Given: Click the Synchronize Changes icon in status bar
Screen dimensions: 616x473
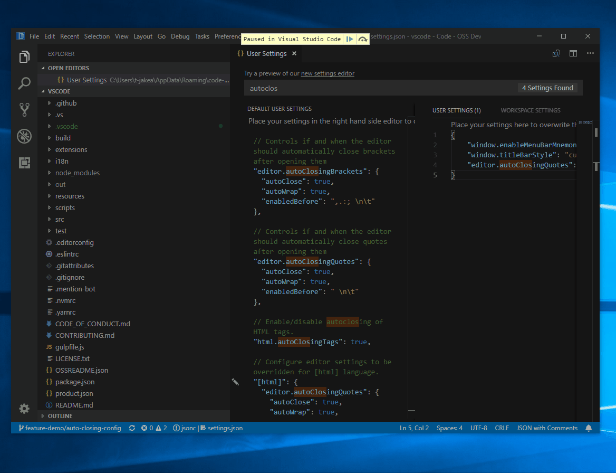Looking at the screenshot, I should coord(132,428).
